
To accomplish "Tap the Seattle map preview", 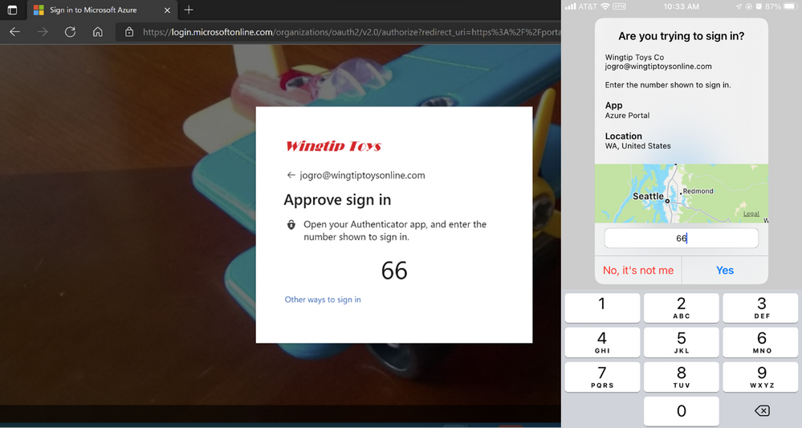I will click(x=682, y=194).
